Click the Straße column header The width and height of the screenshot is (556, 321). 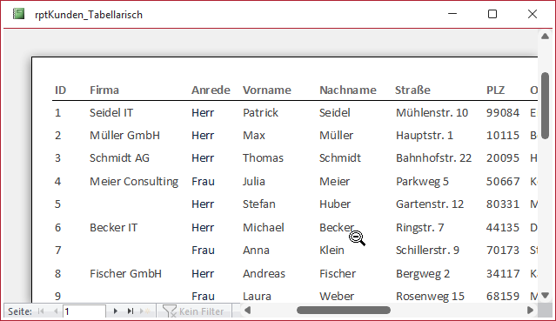(x=412, y=90)
